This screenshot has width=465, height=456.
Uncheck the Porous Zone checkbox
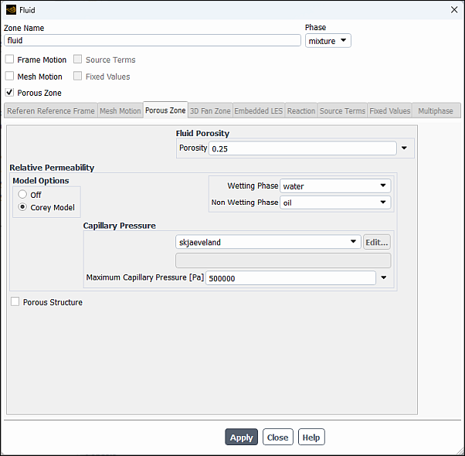[9, 93]
